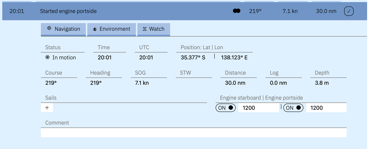Click the compass icon on Navigation tab

pyautogui.click(x=49, y=29)
